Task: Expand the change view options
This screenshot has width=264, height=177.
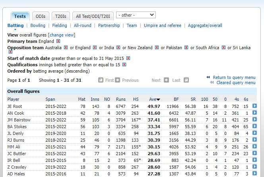Action: point(61,35)
